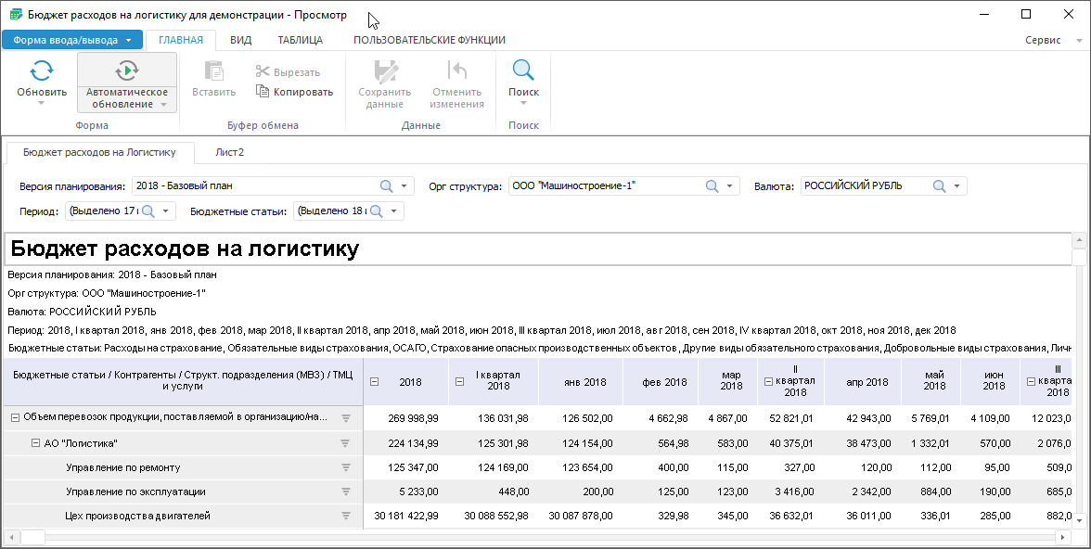This screenshot has width=1091, height=549.
Task: Click search icon in Валюта field
Action: click(939, 186)
